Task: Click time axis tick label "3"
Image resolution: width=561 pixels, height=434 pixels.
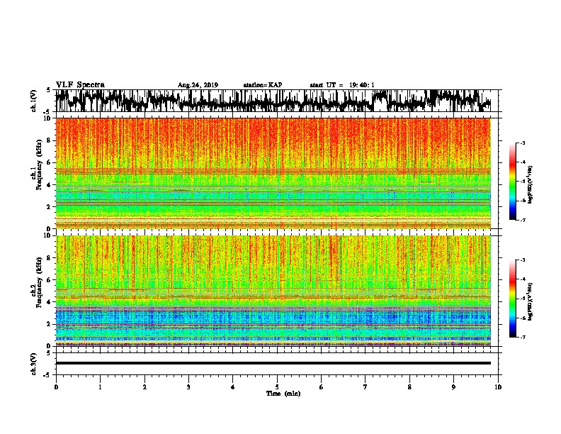Action: pos(188,387)
